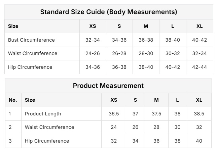This screenshot has height=154, width=219.
Task: Click Bust Circumference row label
Action: point(31,40)
